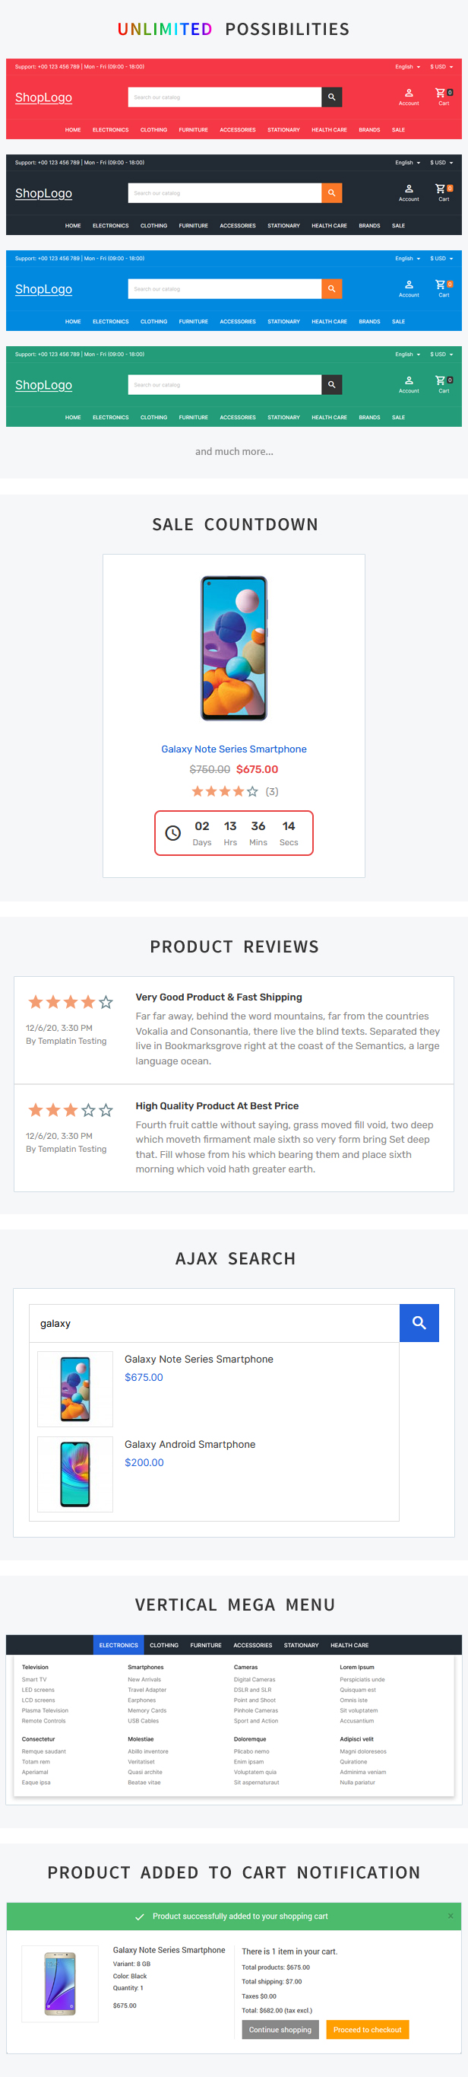The width and height of the screenshot is (468, 2077).
Task: Open the English language dropdown in the red header
Action: [x=406, y=66]
